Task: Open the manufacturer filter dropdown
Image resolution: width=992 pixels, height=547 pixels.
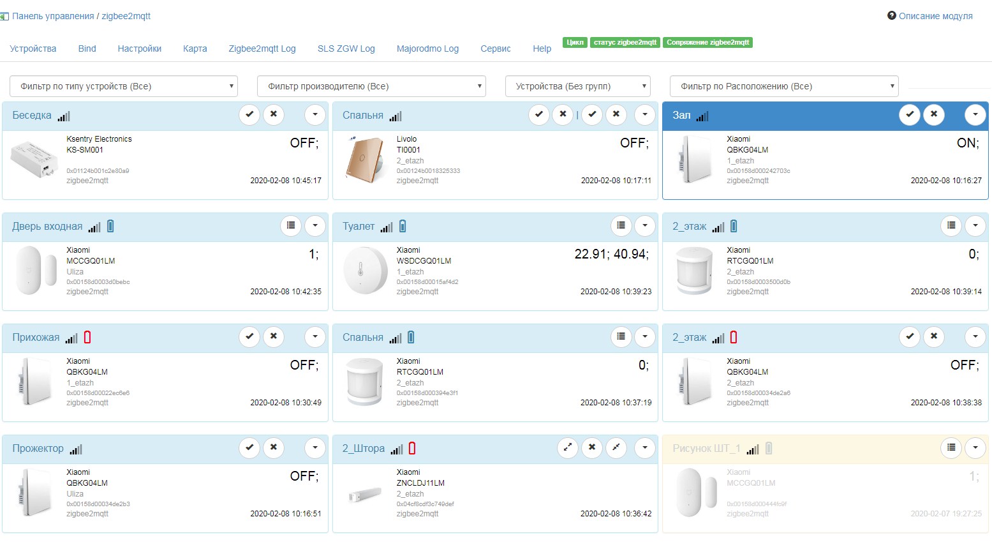Action: click(x=371, y=86)
